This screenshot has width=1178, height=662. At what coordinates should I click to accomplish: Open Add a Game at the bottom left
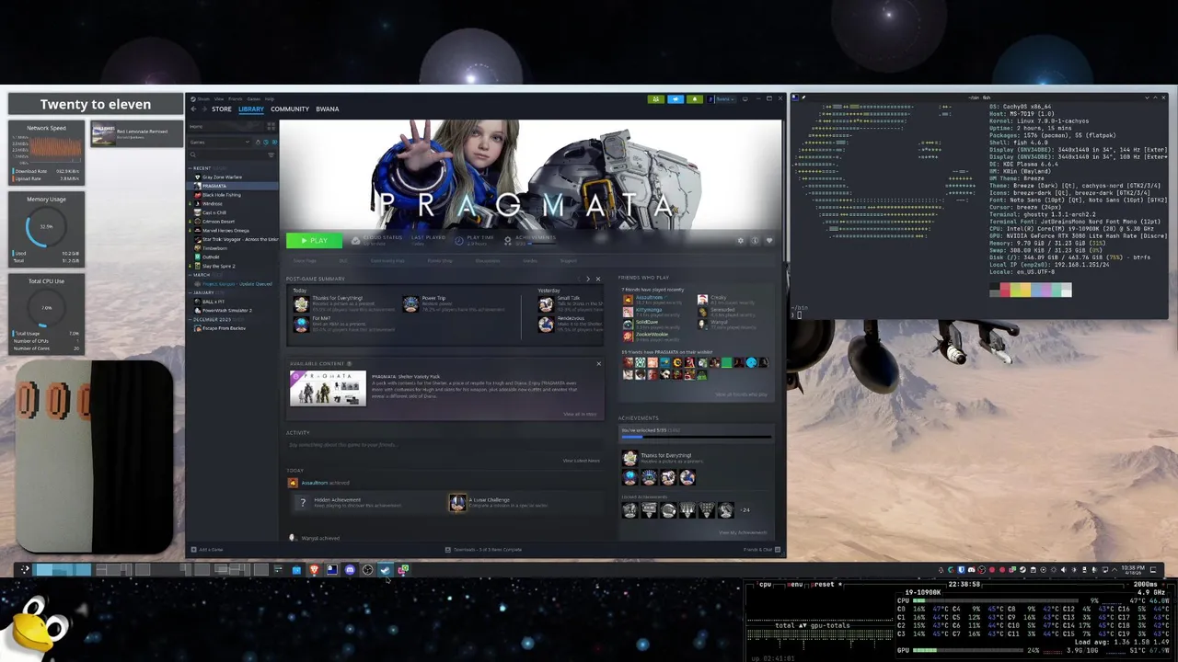point(206,550)
